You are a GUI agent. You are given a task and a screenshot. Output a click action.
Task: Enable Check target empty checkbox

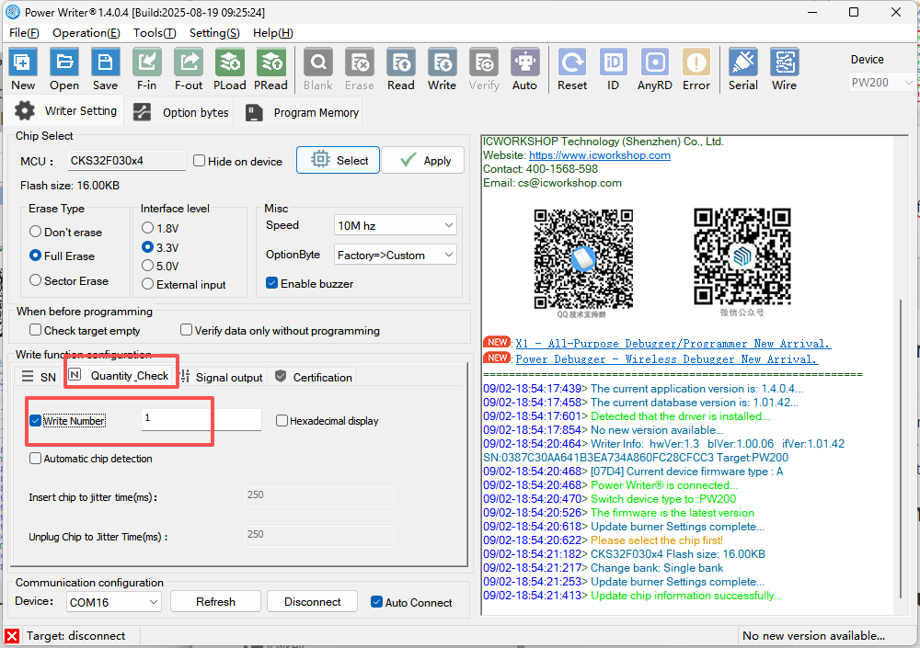pos(35,330)
